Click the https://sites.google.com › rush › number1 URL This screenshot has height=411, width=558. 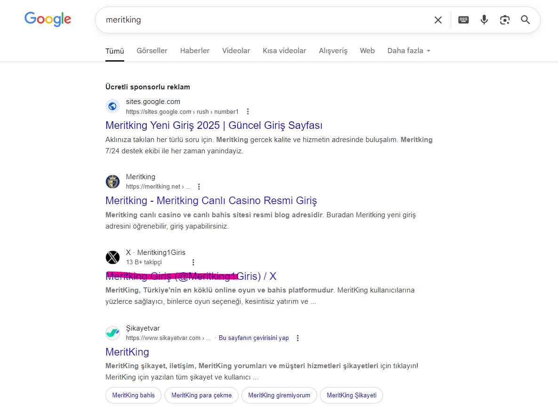click(182, 111)
